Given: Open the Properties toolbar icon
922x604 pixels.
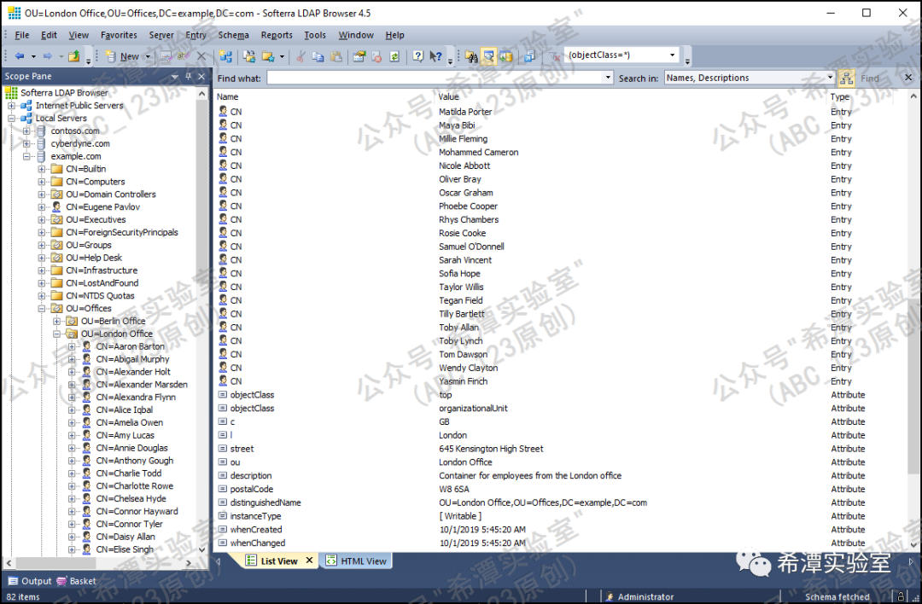Looking at the screenshot, I should [359, 56].
